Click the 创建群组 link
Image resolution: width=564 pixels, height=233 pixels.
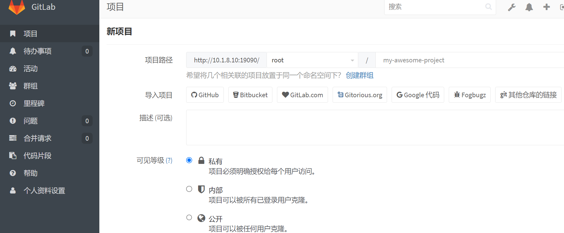tap(359, 75)
